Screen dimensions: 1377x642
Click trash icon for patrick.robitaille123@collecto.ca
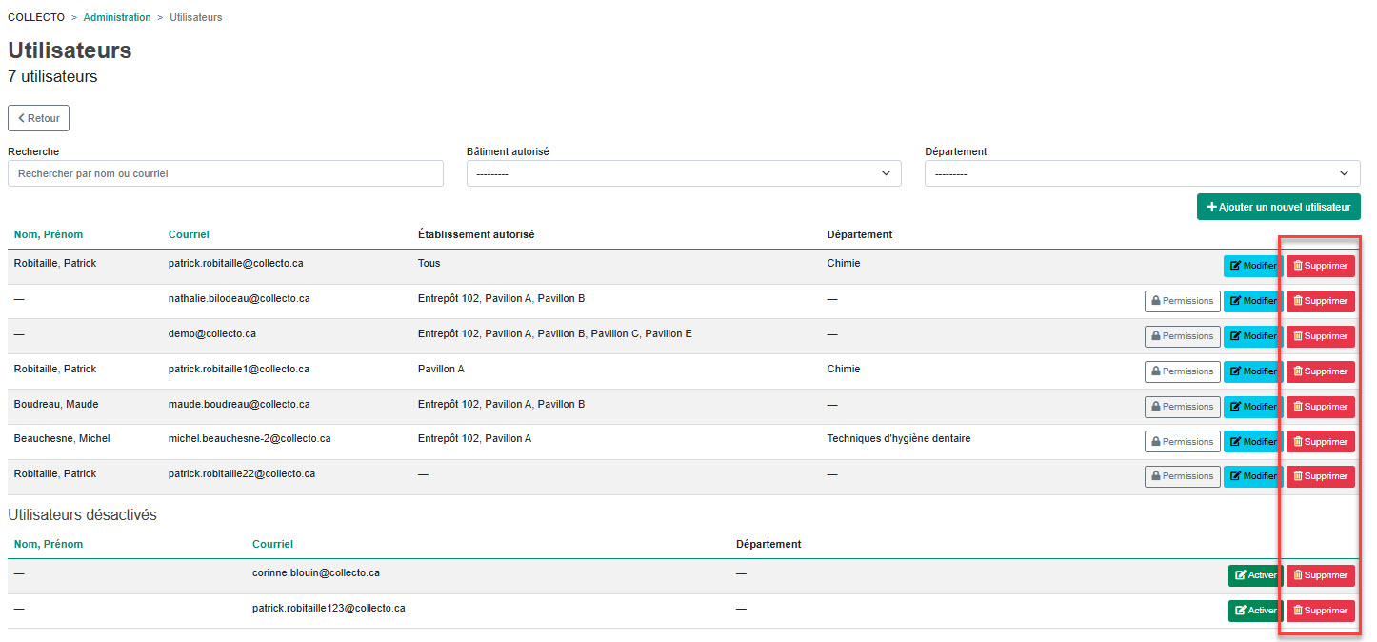pyautogui.click(x=1297, y=611)
